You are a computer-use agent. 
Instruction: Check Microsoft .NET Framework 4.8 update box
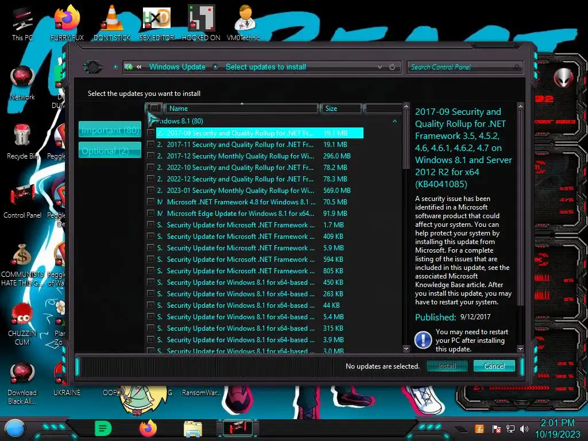click(x=150, y=202)
